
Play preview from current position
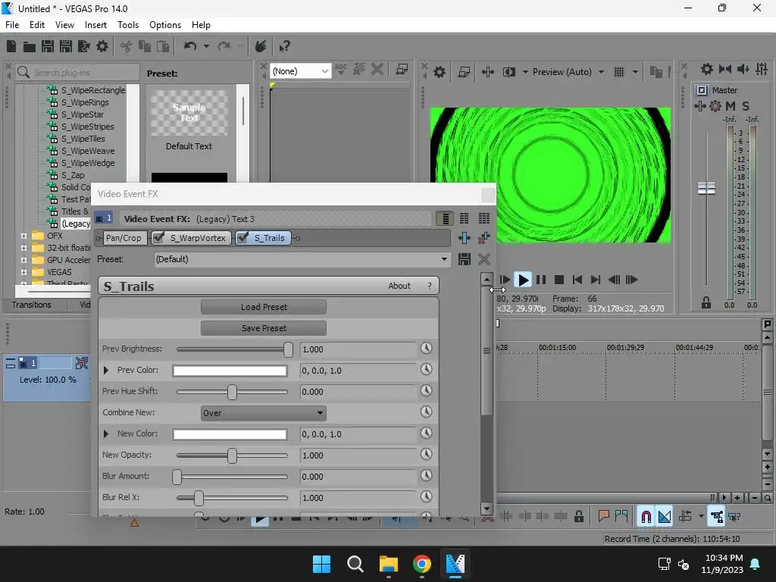523,280
